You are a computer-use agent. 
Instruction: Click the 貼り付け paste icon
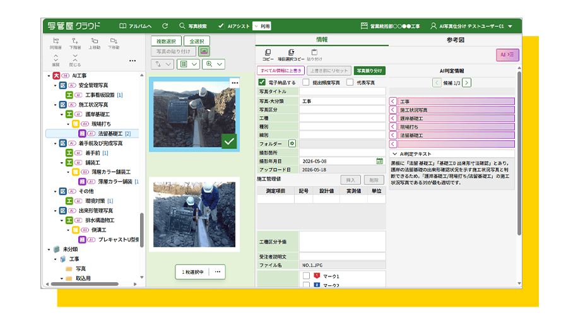314,52
